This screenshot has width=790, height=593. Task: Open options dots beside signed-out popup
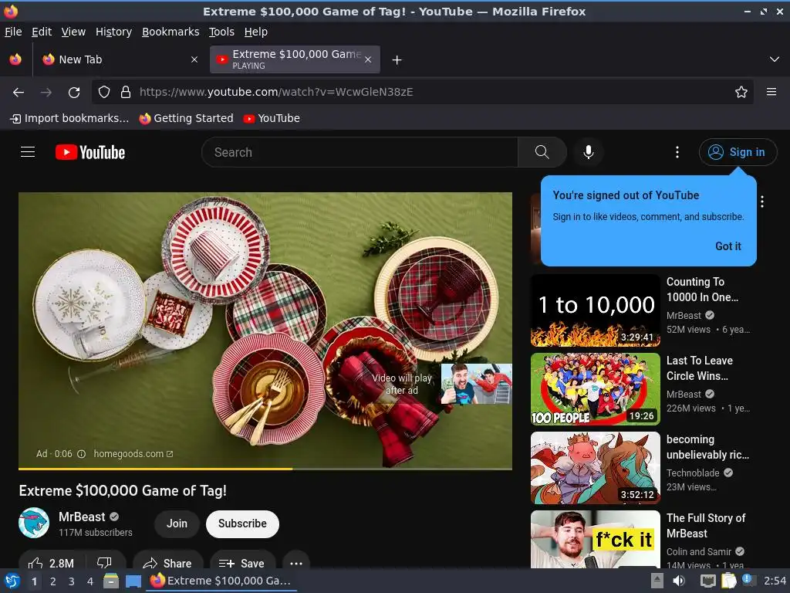click(762, 202)
